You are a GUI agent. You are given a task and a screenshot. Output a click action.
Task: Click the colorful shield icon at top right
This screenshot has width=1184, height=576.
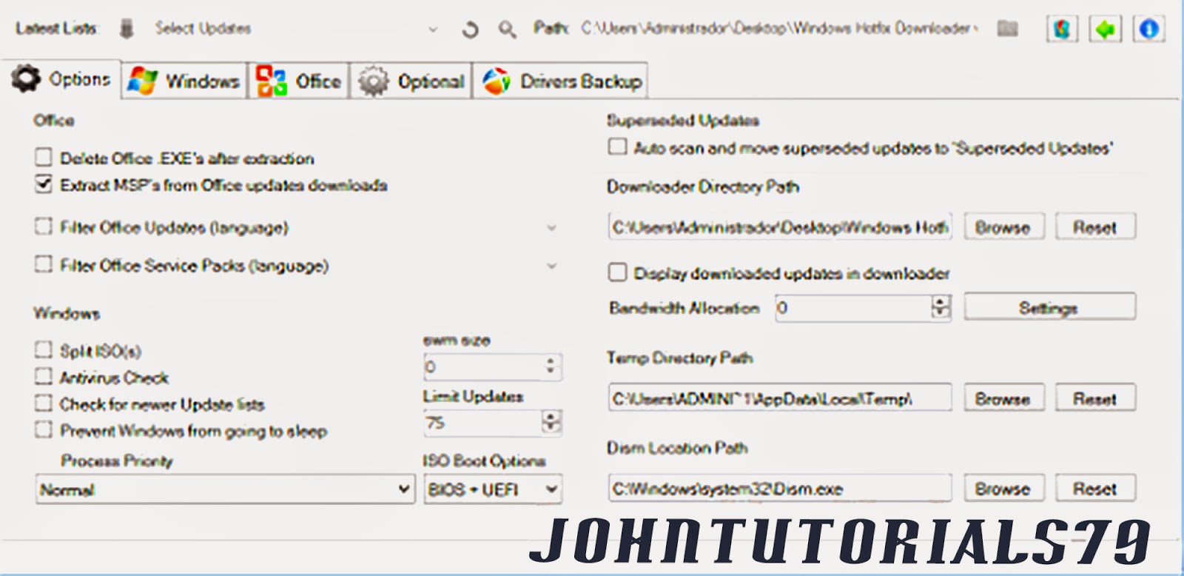coord(1062,30)
